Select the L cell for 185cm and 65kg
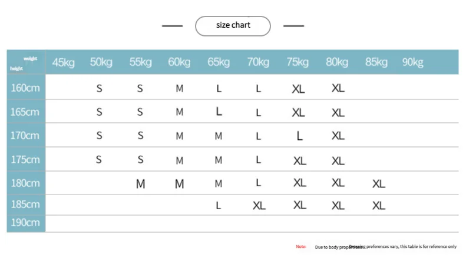Viewport: 466px width, 268px height. (219, 205)
